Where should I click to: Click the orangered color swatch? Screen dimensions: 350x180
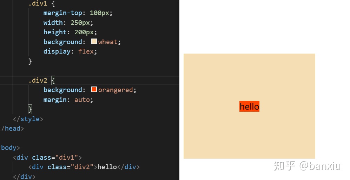pyautogui.click(x=94, y=89)
